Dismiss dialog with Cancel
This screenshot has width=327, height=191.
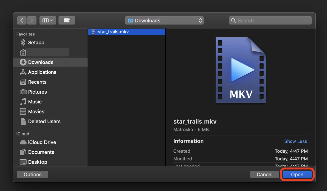(264, 174)
